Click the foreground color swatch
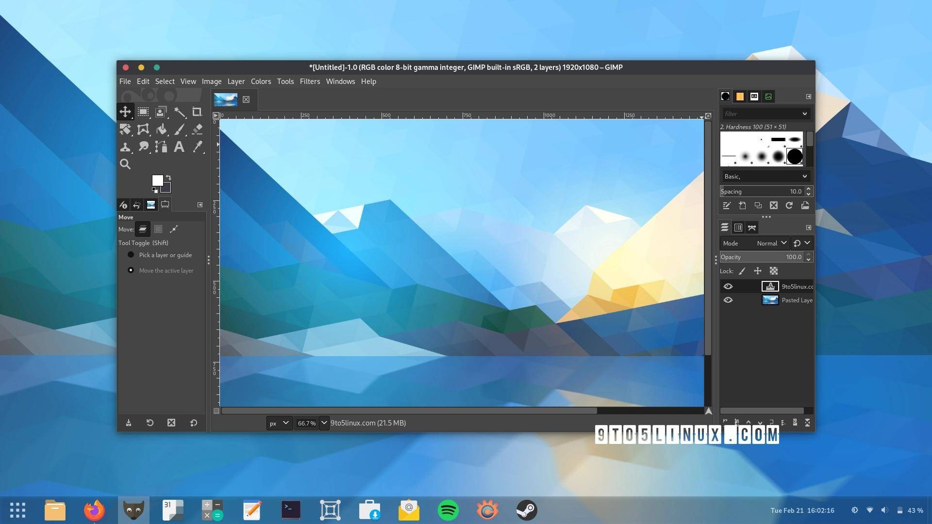This screenshot has width=932, height=524. pyautogui.click(x=157, y=180)
